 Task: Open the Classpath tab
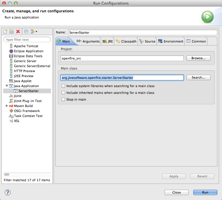126,41
